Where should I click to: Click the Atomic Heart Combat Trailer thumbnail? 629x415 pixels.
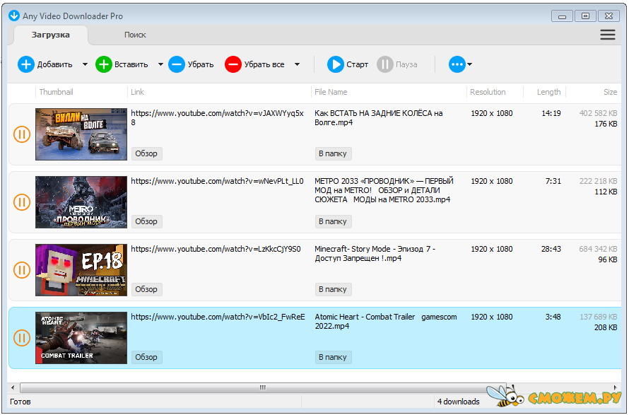[81, 337]
